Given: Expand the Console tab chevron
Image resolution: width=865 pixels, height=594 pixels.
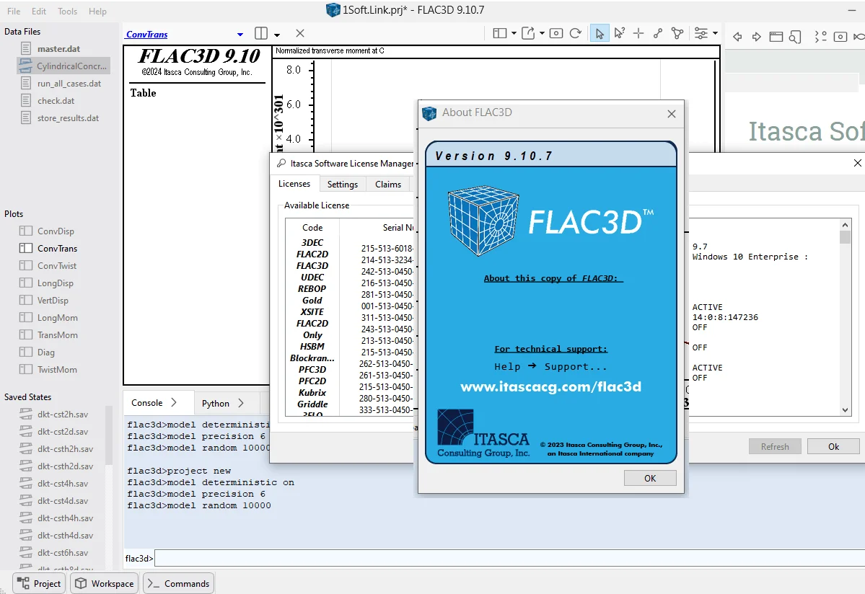Looking at the screenshot, I should [174, 403].
